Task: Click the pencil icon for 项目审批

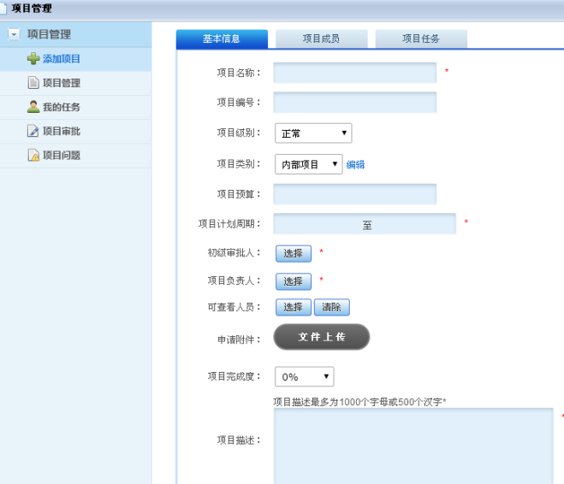Action: click(x=33, y=131)
